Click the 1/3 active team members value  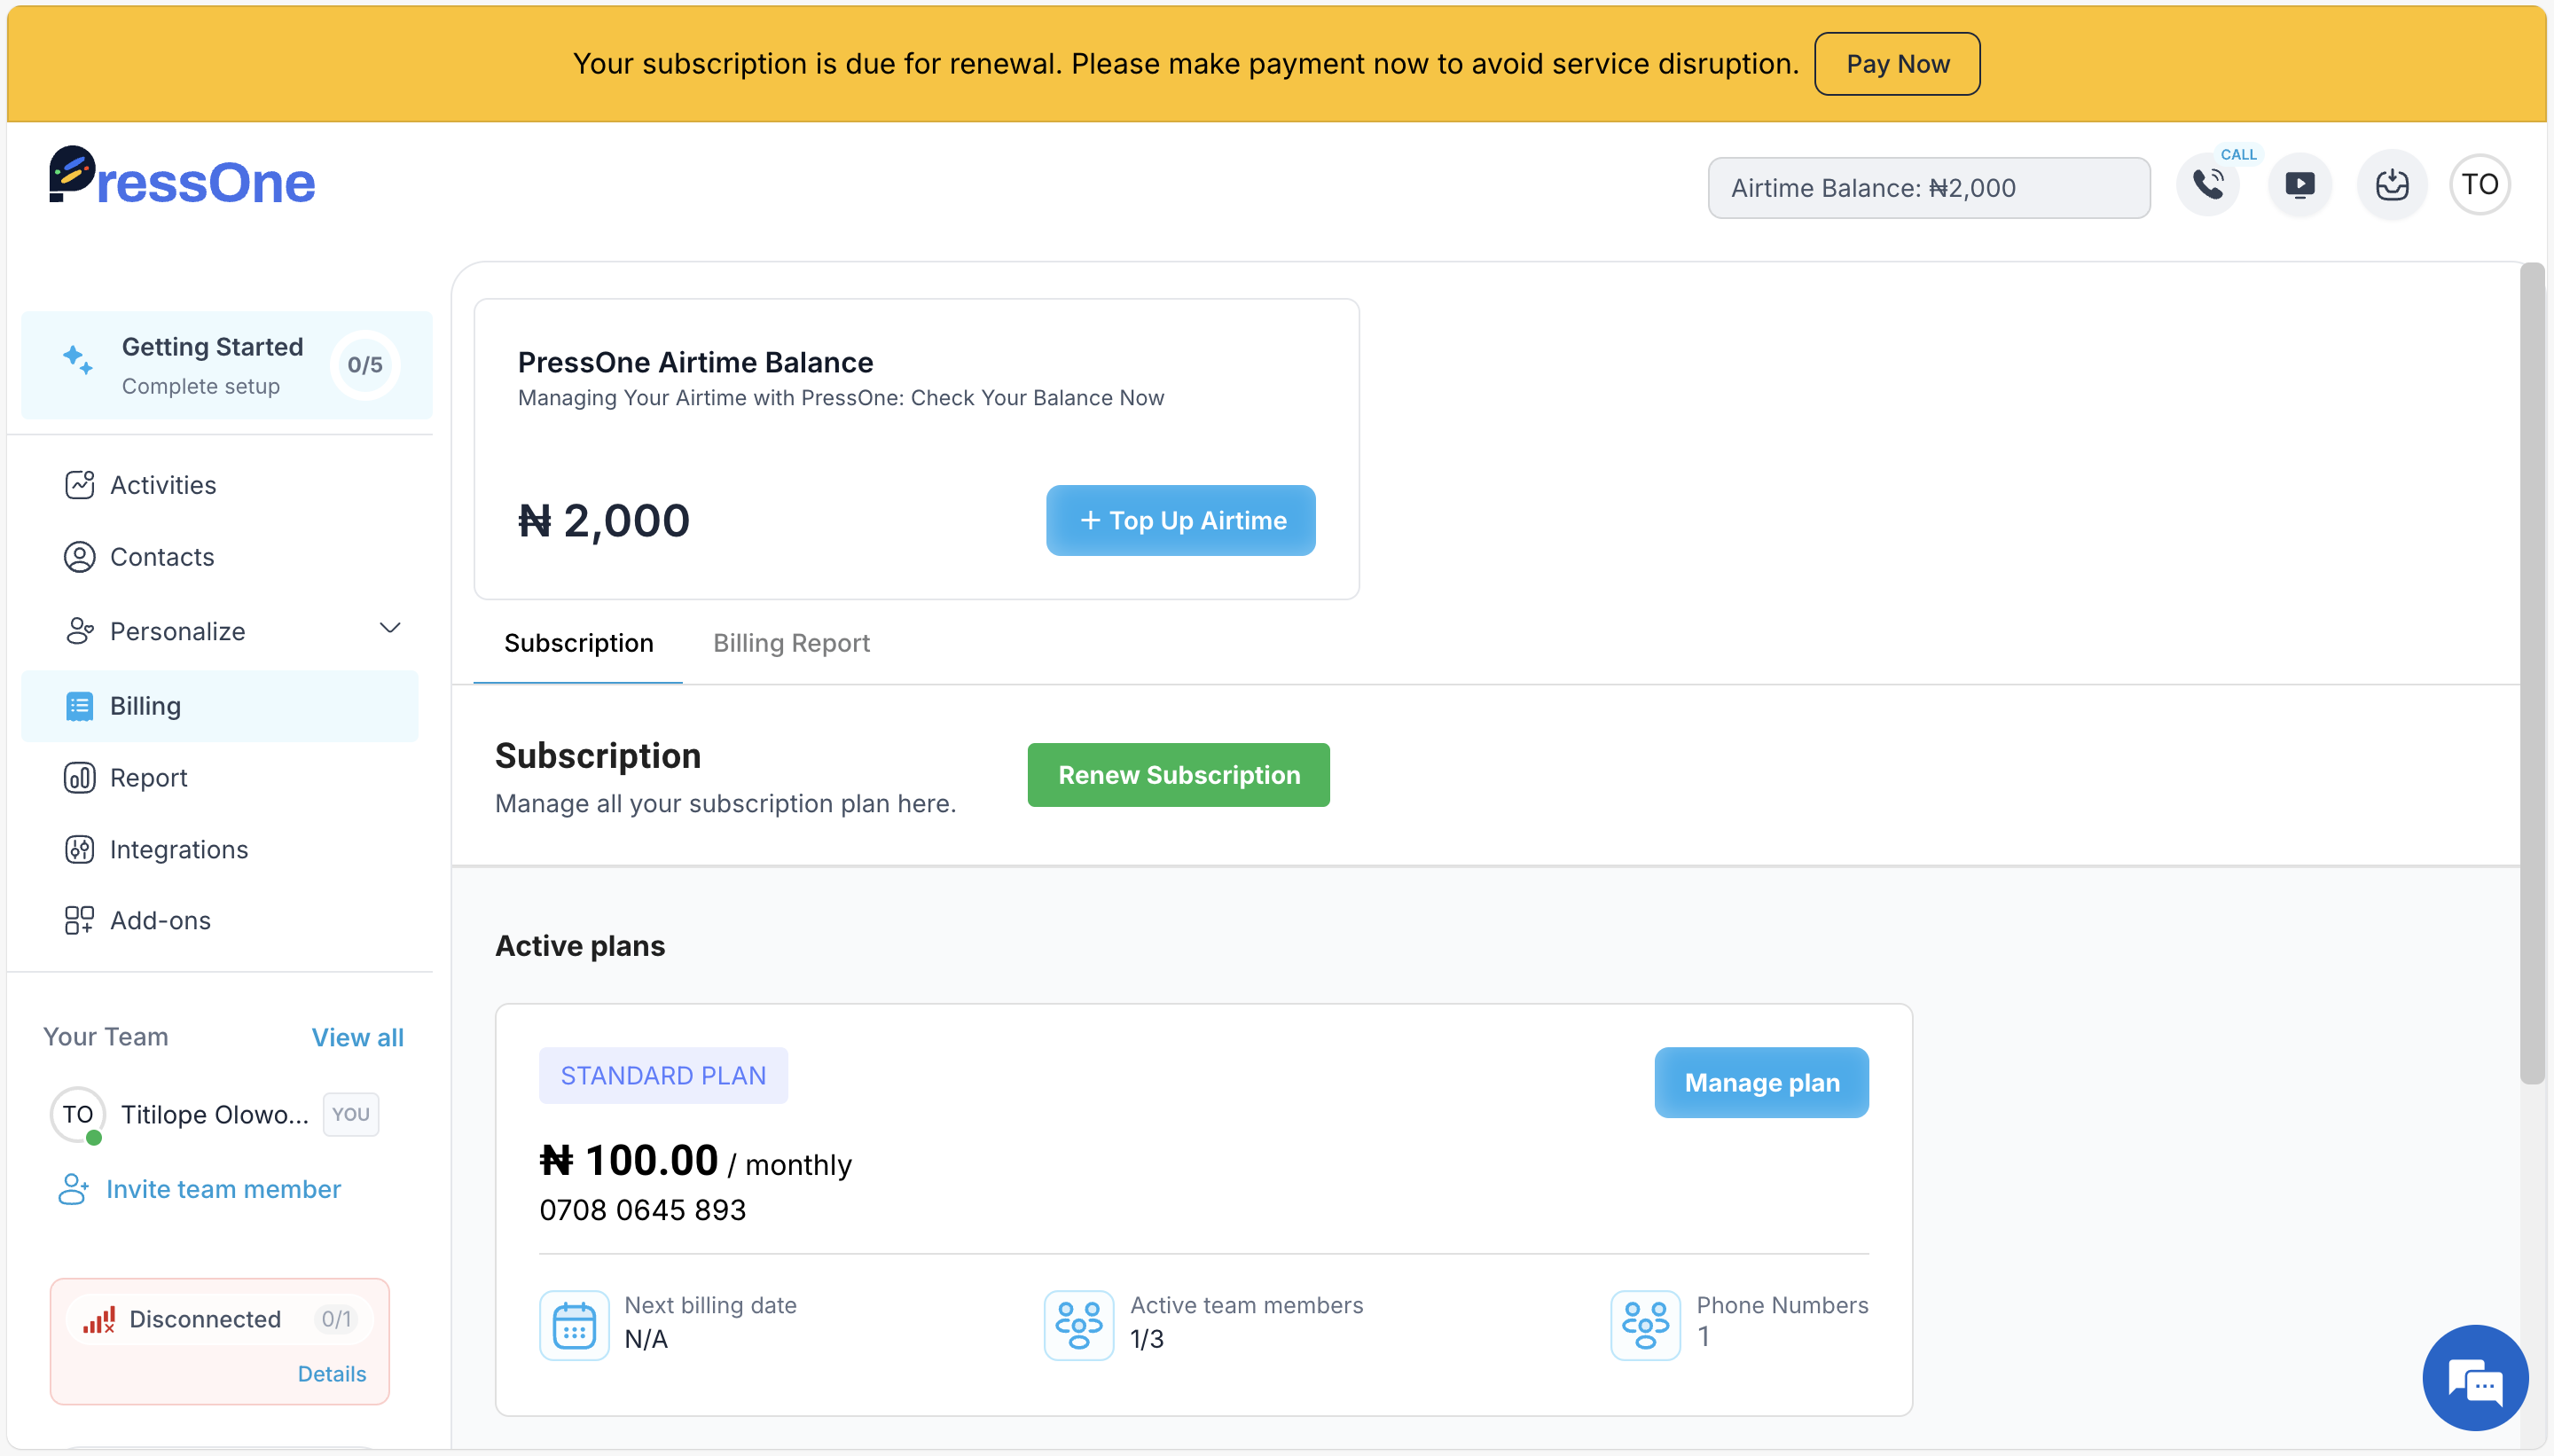tap(1146, 1339)
